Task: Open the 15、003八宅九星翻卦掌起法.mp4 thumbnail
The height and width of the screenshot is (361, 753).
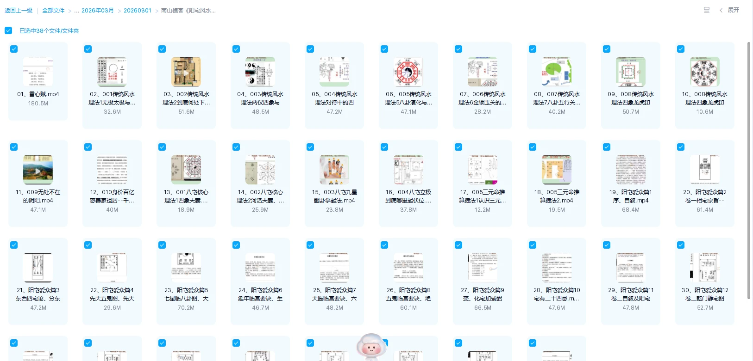Action: 334,170
